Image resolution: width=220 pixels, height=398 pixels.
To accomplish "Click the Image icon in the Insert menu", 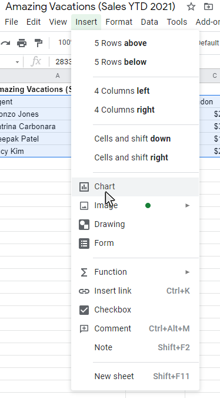I will (x=84, y=206).
